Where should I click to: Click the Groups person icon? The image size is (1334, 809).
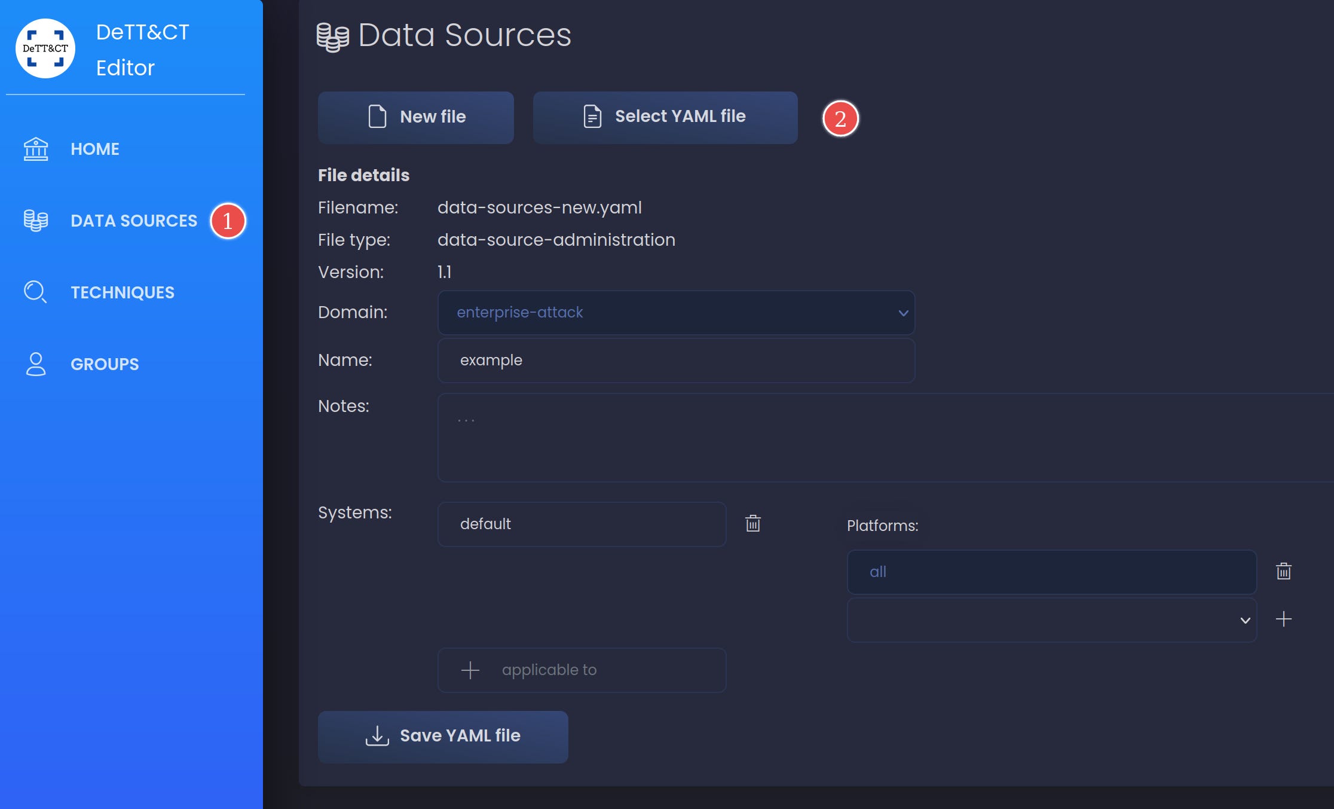point(35,364)
